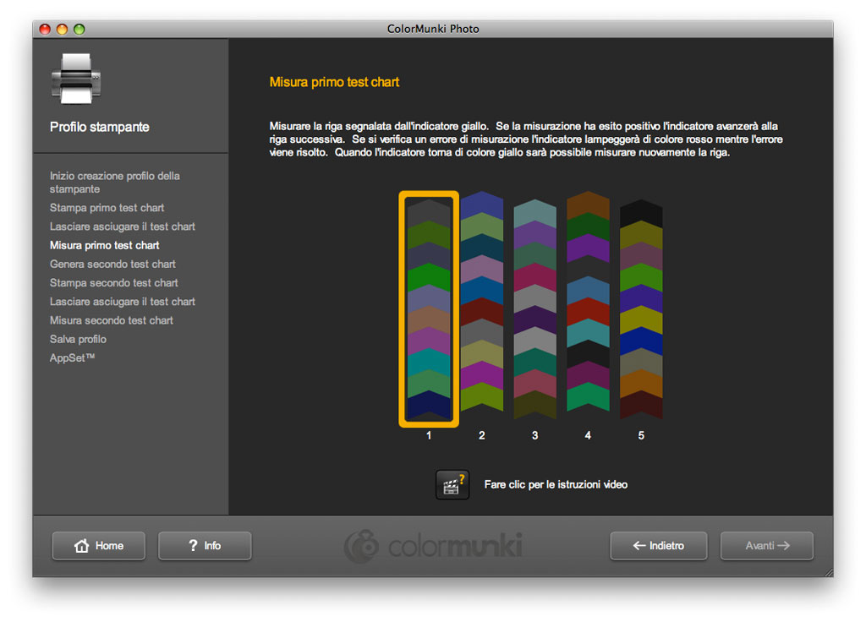This screenshot has height=622, width=866.
Task: Select color strip 2 in the test chart
Action: point(482,302)
